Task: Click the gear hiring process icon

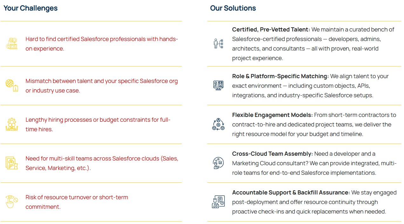Action: point(12,124)
